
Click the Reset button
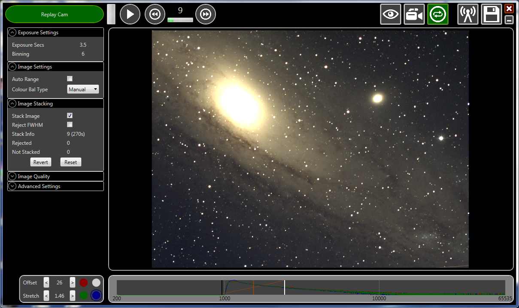coord(71,162)
